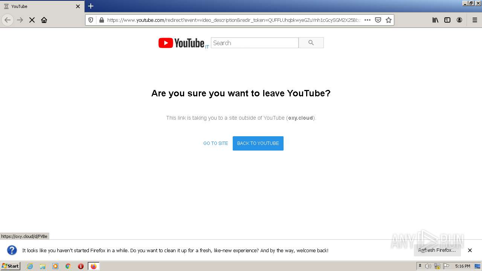Screen dimensions: 482x271
Task: Open page actions three-dot menu
Action: [x=368, y=20]
